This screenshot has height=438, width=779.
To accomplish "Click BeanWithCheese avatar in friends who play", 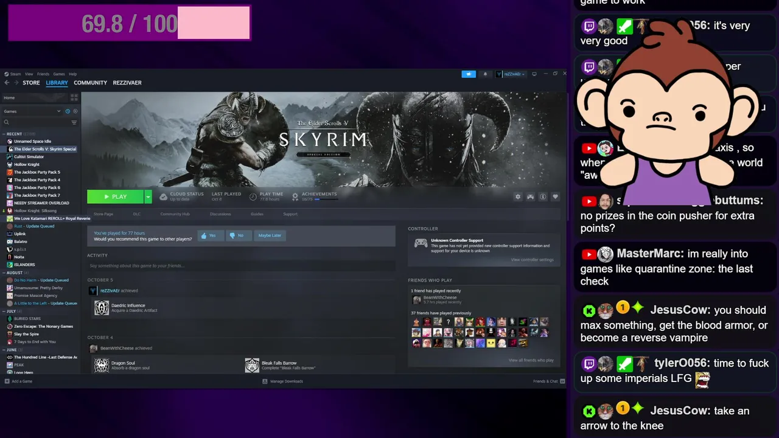I will click(x=417, y=300).
